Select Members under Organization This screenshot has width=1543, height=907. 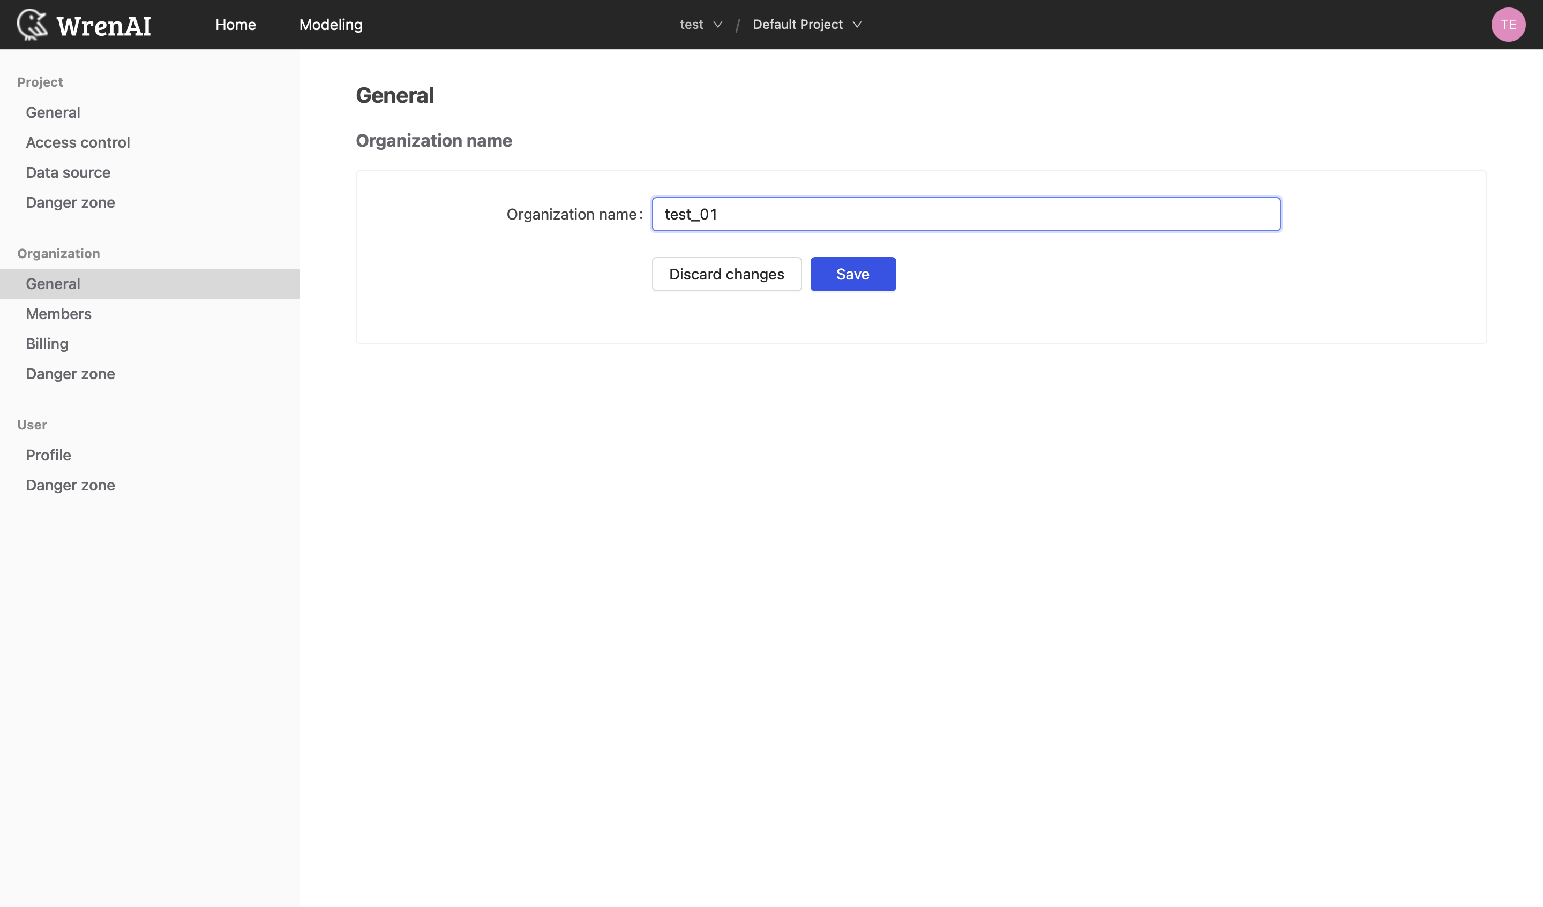tap(58, 313)
